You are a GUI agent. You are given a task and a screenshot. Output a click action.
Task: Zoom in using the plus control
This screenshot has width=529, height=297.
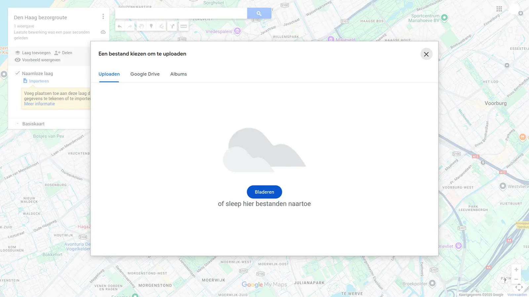coord(516,270)
